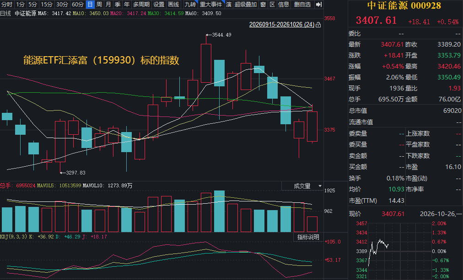Click the 区 toolbar button

[272, 5]
